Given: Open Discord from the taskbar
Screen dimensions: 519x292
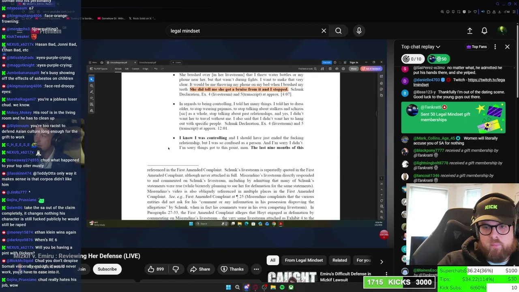Looking at the screenshot, I should click(x=247, y=287).
